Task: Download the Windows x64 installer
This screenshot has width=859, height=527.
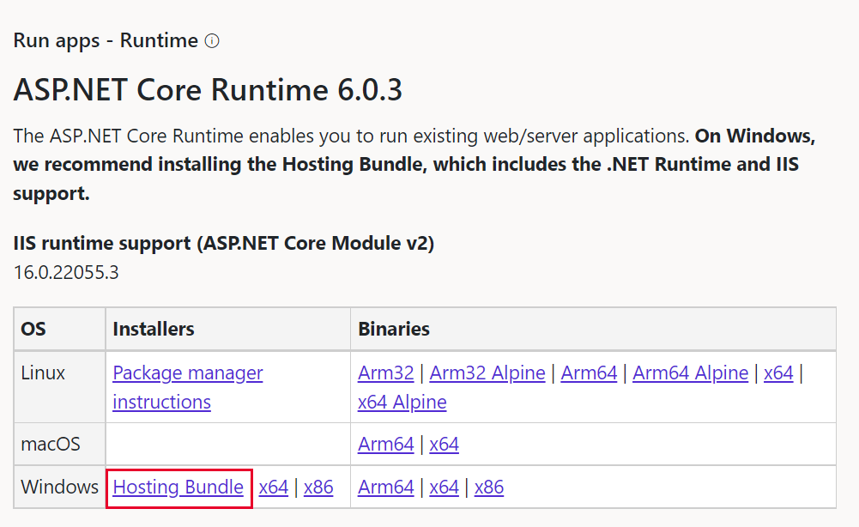Action: (x=273, y=487)
